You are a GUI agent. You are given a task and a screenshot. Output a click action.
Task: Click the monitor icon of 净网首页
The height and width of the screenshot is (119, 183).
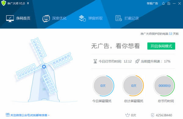pos(10,19)
